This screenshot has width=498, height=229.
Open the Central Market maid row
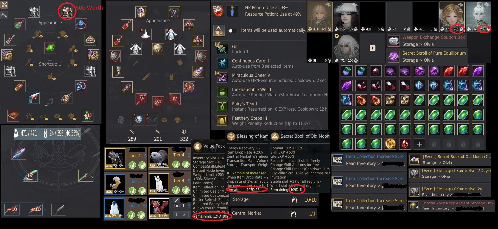274,214
